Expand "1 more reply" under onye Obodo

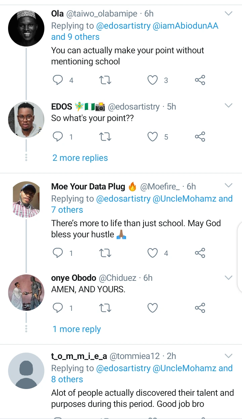click(77, 329)
